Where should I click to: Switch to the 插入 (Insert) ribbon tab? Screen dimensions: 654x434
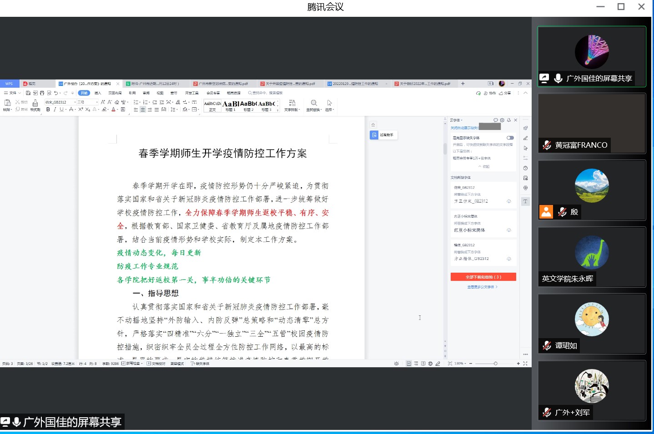point(98,93)
